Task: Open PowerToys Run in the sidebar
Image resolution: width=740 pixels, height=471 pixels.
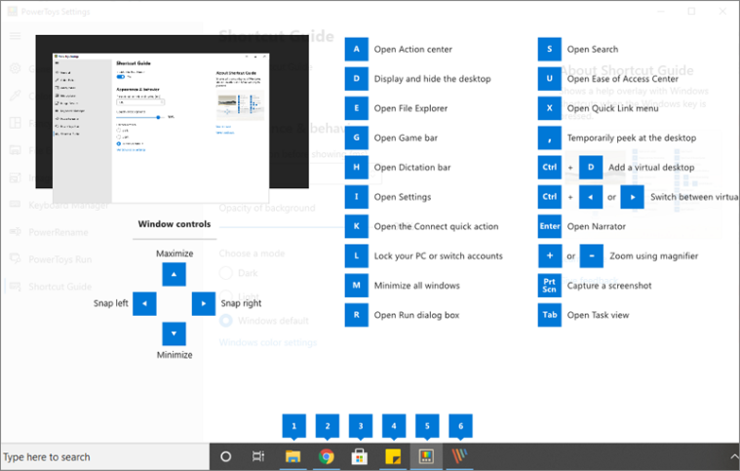Action: click(59, 259)
